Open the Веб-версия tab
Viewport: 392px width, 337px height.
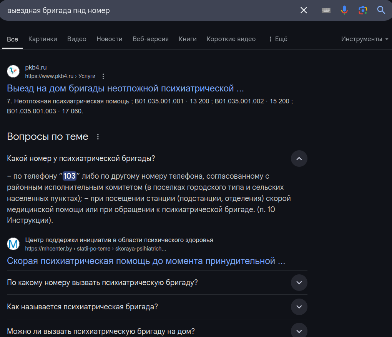[151, 39]
